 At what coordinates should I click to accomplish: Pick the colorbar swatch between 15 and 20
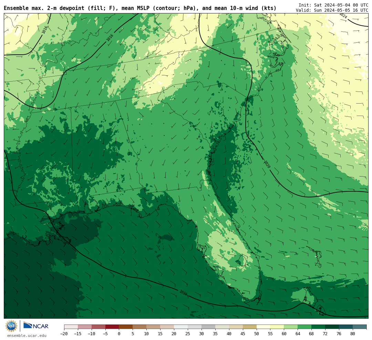167,327
